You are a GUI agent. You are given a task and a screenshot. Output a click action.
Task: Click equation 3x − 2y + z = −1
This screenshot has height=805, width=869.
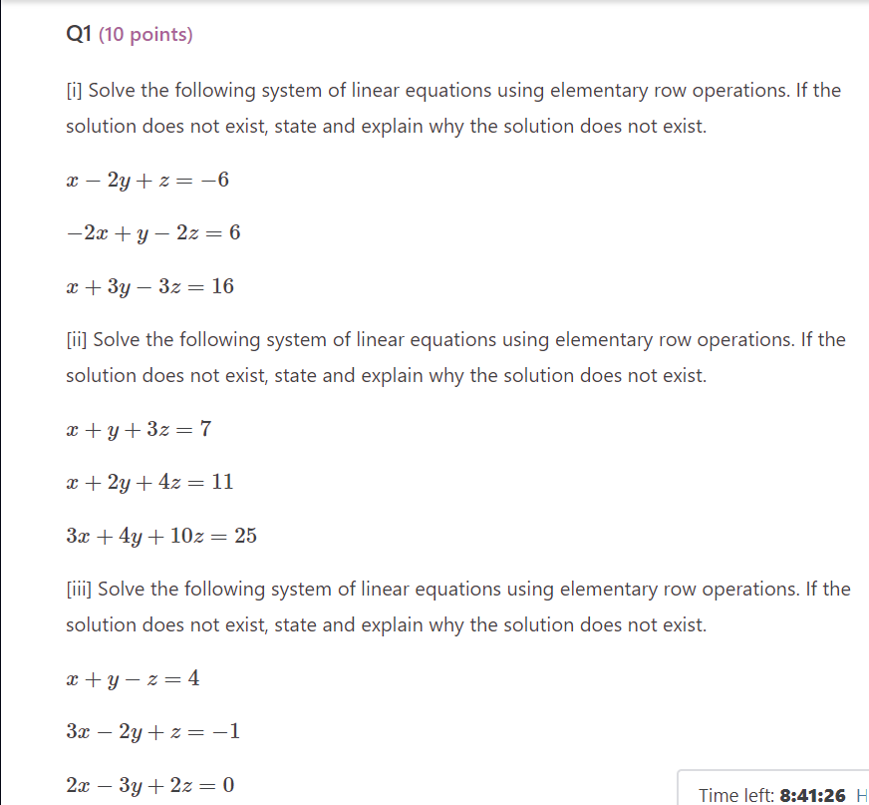coord(149,731)
